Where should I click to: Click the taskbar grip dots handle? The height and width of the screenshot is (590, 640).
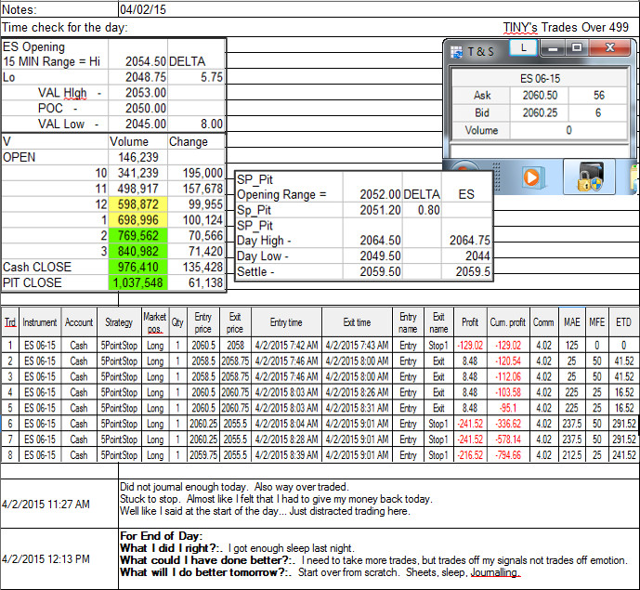coord(496,177)
